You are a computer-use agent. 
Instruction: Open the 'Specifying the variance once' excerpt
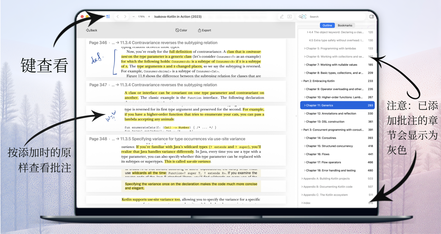click(186, 186)
